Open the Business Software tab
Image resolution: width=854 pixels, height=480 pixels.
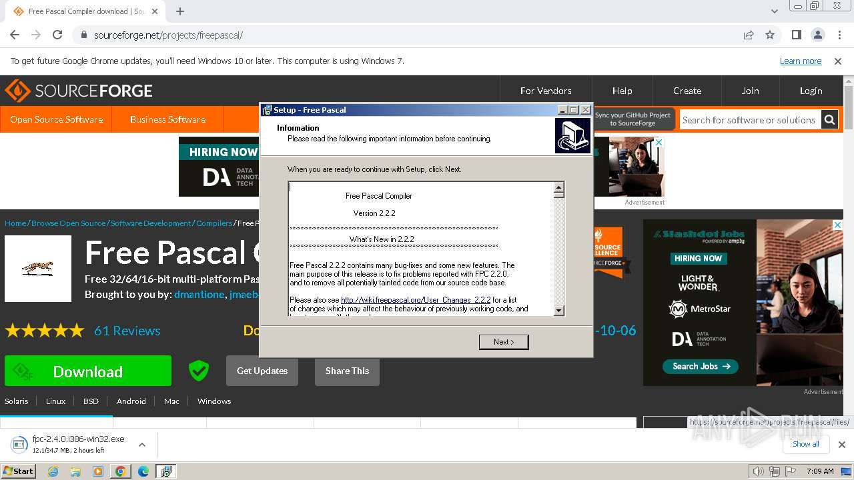pos(167,119)
